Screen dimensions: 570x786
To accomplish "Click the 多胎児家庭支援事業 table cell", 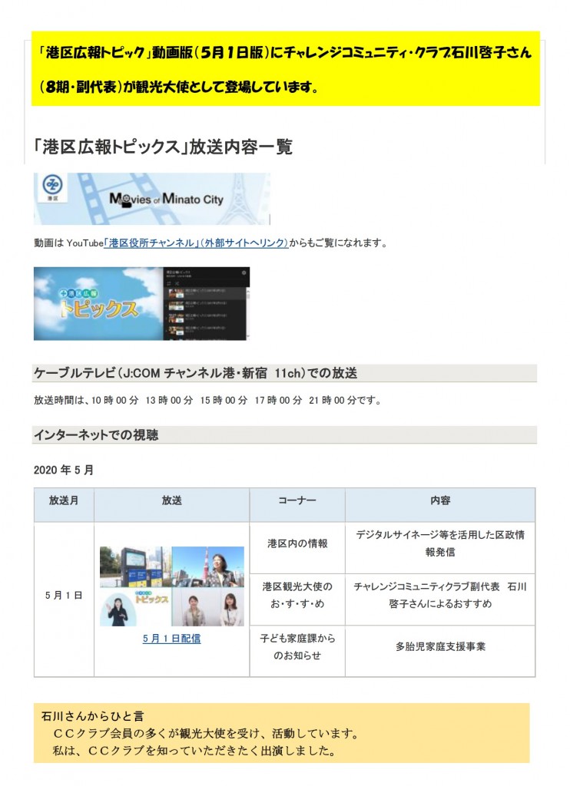I will pos(439,646).
